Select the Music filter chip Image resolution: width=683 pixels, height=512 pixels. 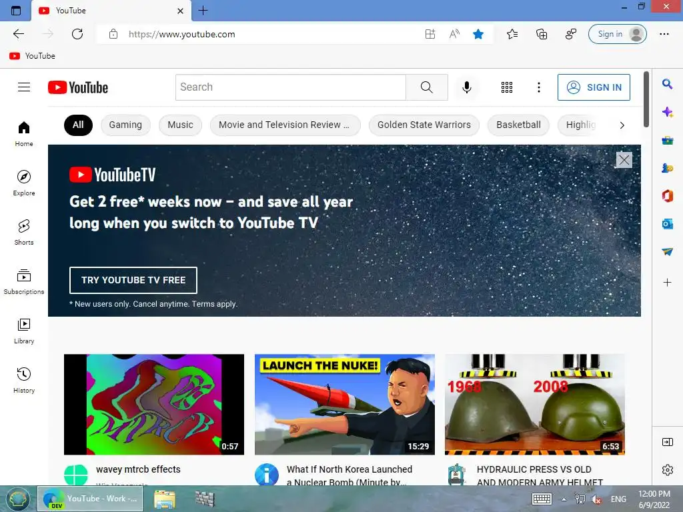[180, 125]
